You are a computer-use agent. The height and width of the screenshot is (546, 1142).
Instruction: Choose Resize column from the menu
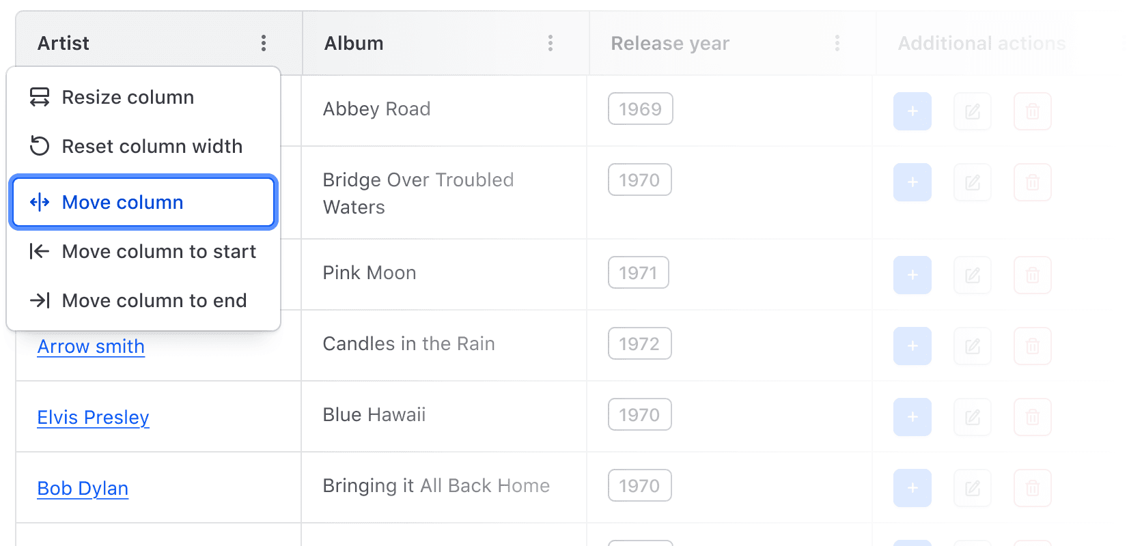point(128,98)
